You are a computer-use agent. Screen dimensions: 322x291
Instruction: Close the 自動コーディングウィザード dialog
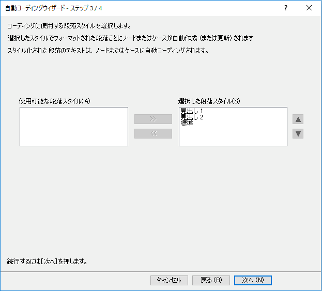(x=309, y=8)
